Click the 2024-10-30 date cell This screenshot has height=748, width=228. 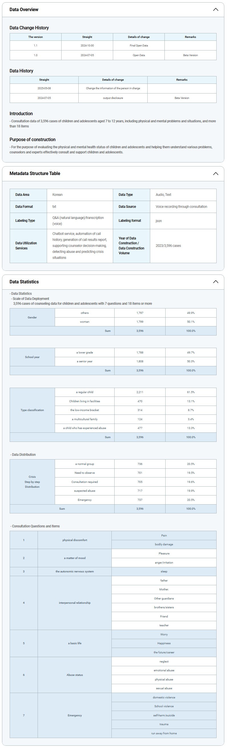point(87,46)
